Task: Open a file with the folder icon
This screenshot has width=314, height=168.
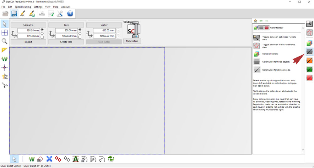Action: click(x=5, y=14)
